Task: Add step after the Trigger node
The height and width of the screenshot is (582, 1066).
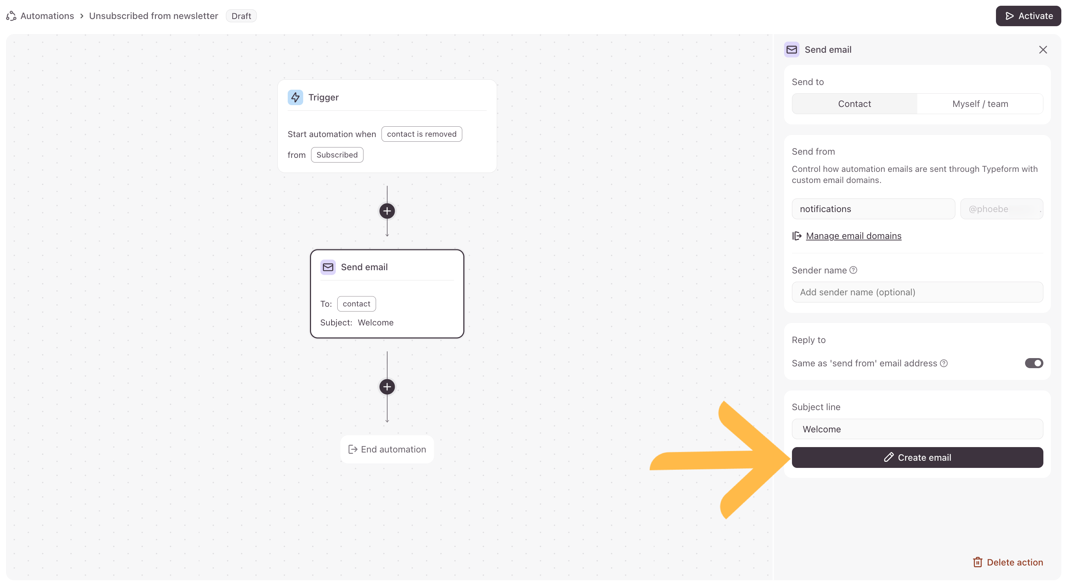Action: point(387,211)
